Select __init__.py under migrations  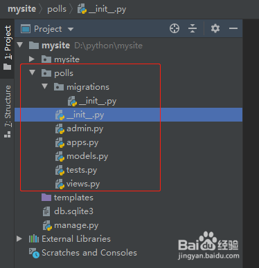pyautogui.click(x=98, y=101)
